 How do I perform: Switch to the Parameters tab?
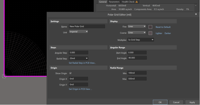[x=114, y=2]
